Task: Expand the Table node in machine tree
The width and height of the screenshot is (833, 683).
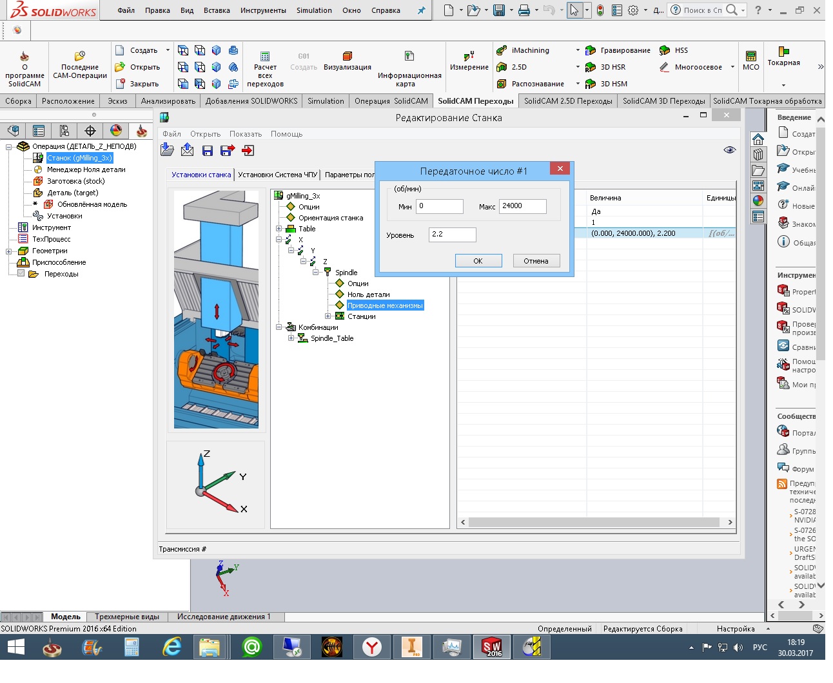Action: pos(279,229)
